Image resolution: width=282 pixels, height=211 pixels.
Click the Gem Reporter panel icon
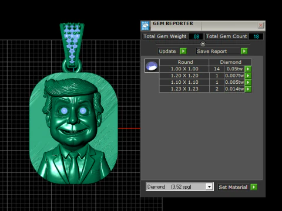pos(145,26)
